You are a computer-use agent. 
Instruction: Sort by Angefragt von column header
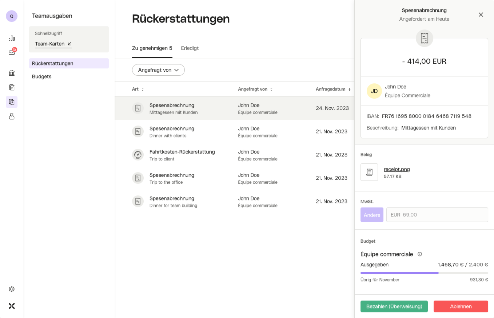coord(255,89)
